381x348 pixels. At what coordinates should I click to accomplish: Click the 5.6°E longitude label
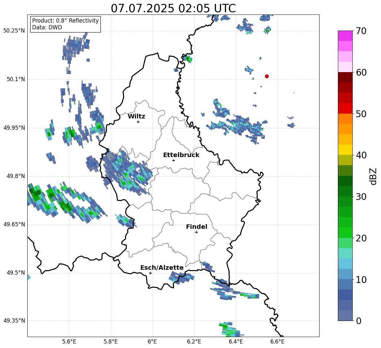(69, 342)
